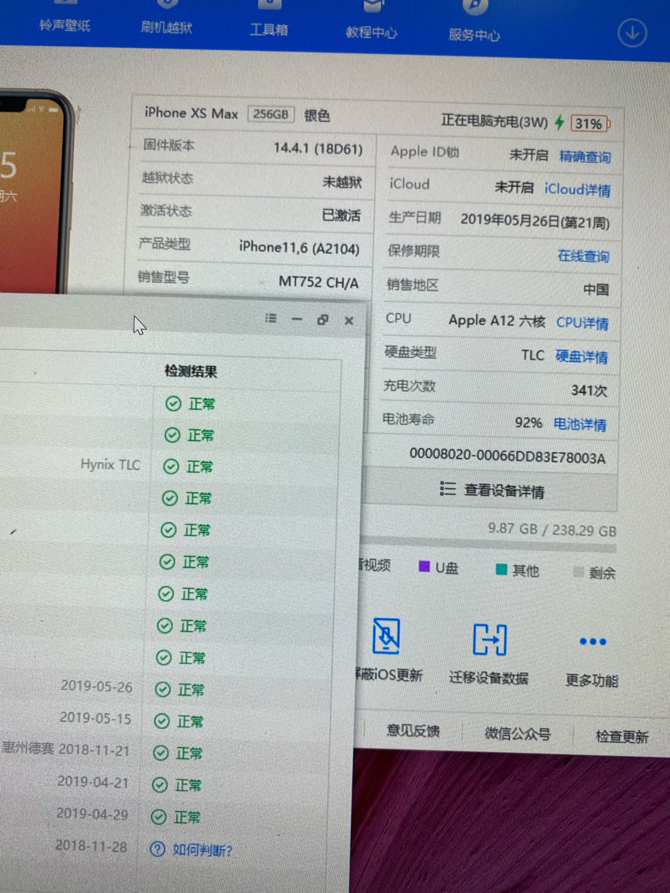Click the iPhone device preview image
This screenshot has width=670, height=893.
[36, 191]
